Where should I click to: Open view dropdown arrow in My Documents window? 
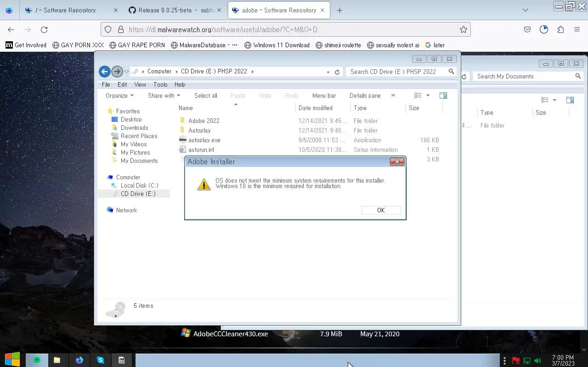point(554,100)
